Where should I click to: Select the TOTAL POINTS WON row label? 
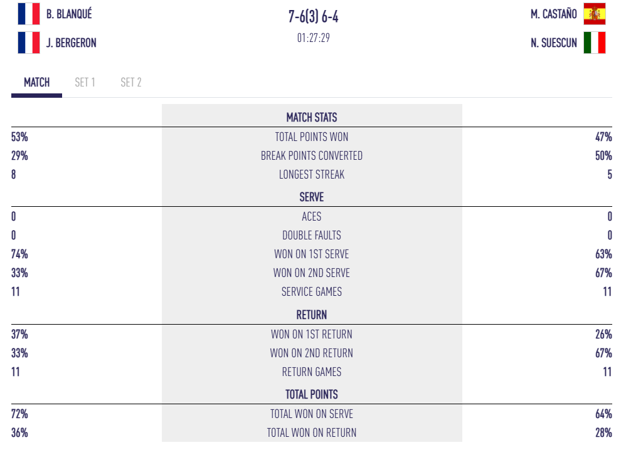tap(312, 137)
